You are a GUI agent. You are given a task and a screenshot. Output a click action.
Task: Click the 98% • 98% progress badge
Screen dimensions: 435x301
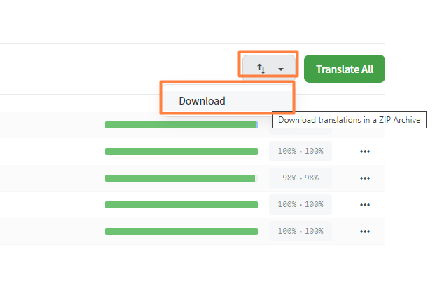point(301,178)
